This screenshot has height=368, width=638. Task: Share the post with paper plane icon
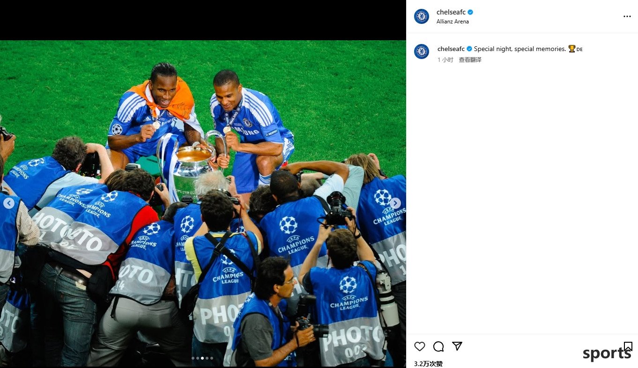457,346
